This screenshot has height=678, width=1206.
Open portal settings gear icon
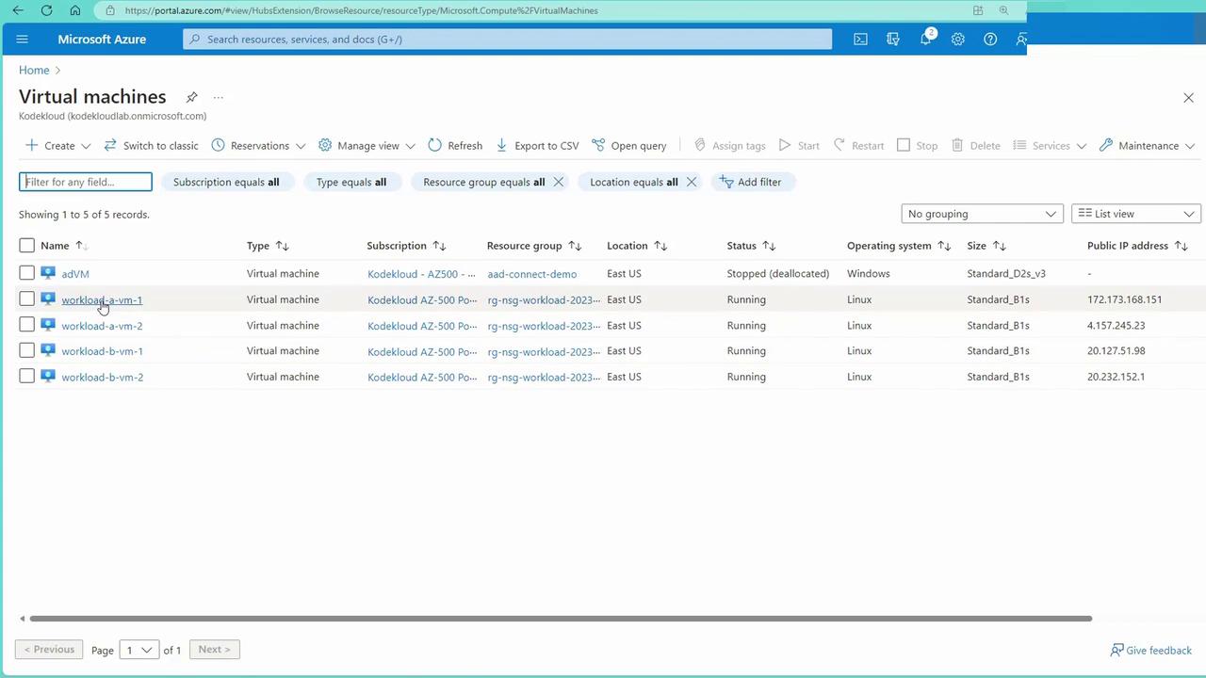point(957,40)
